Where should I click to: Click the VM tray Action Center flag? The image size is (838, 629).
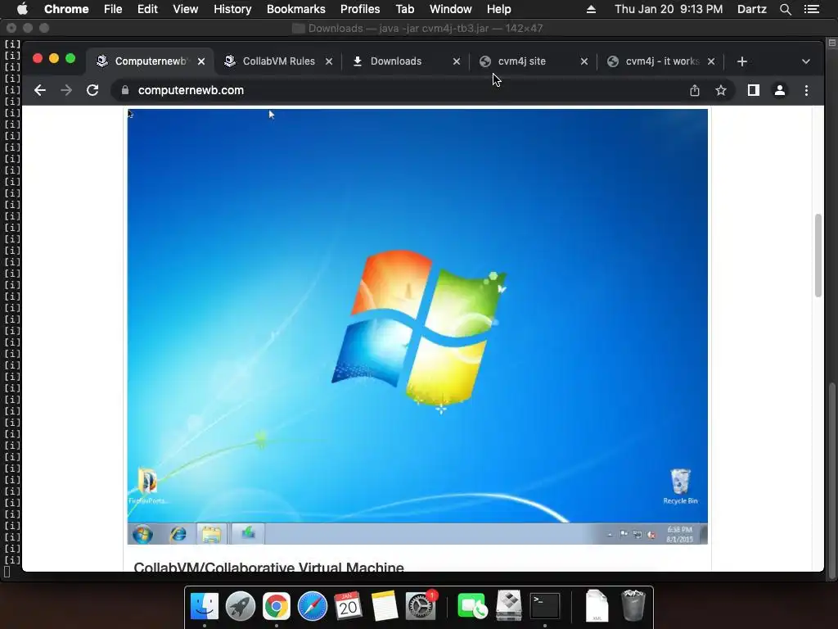pos(623,534)
